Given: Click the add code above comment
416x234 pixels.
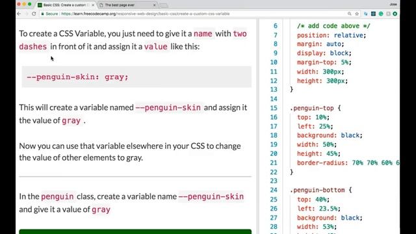Looking at the screenshot, I should coord(333,26).
